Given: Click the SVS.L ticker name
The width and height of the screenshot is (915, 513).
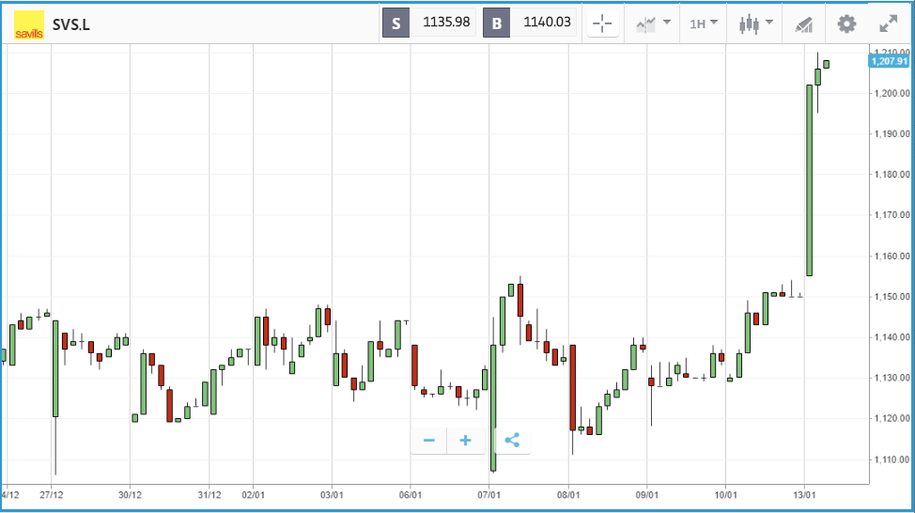Looking at the screenshot, I should click(71, 25).
